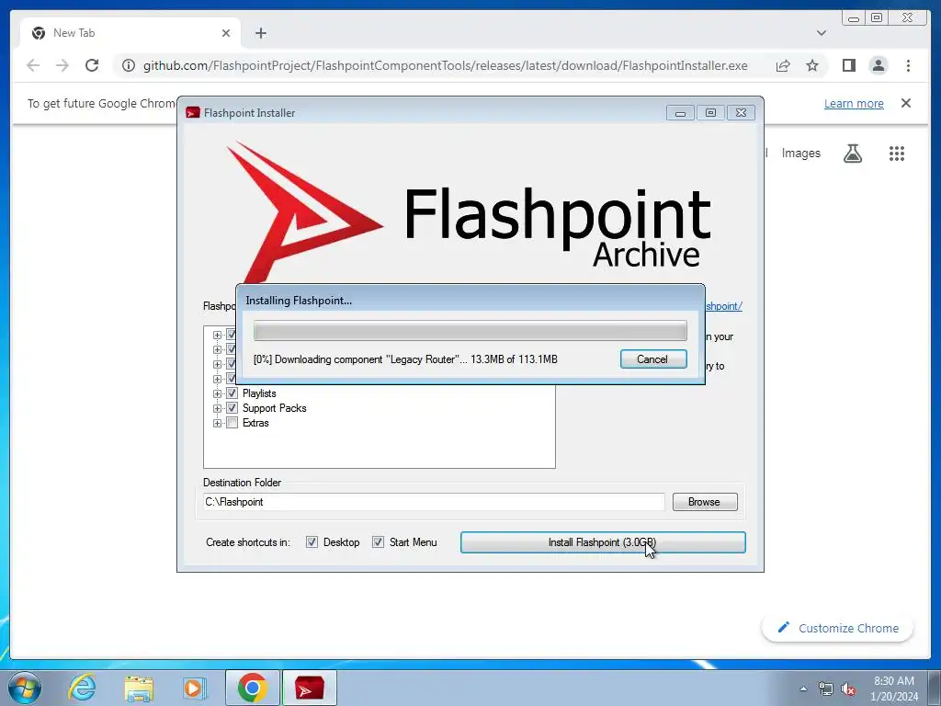Uncheck the Playlists component checkbox
The height and width of the screenshot is (706, 941).
point(232,393)
